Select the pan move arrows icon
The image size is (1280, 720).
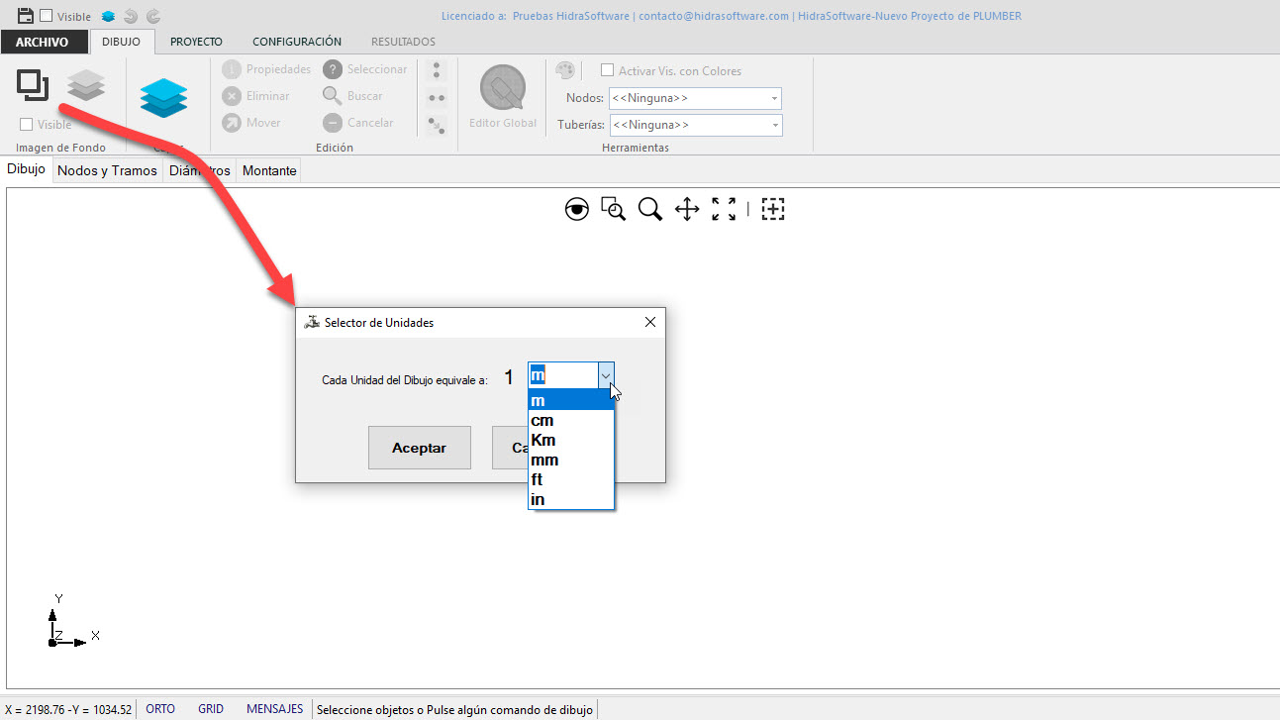687,209
